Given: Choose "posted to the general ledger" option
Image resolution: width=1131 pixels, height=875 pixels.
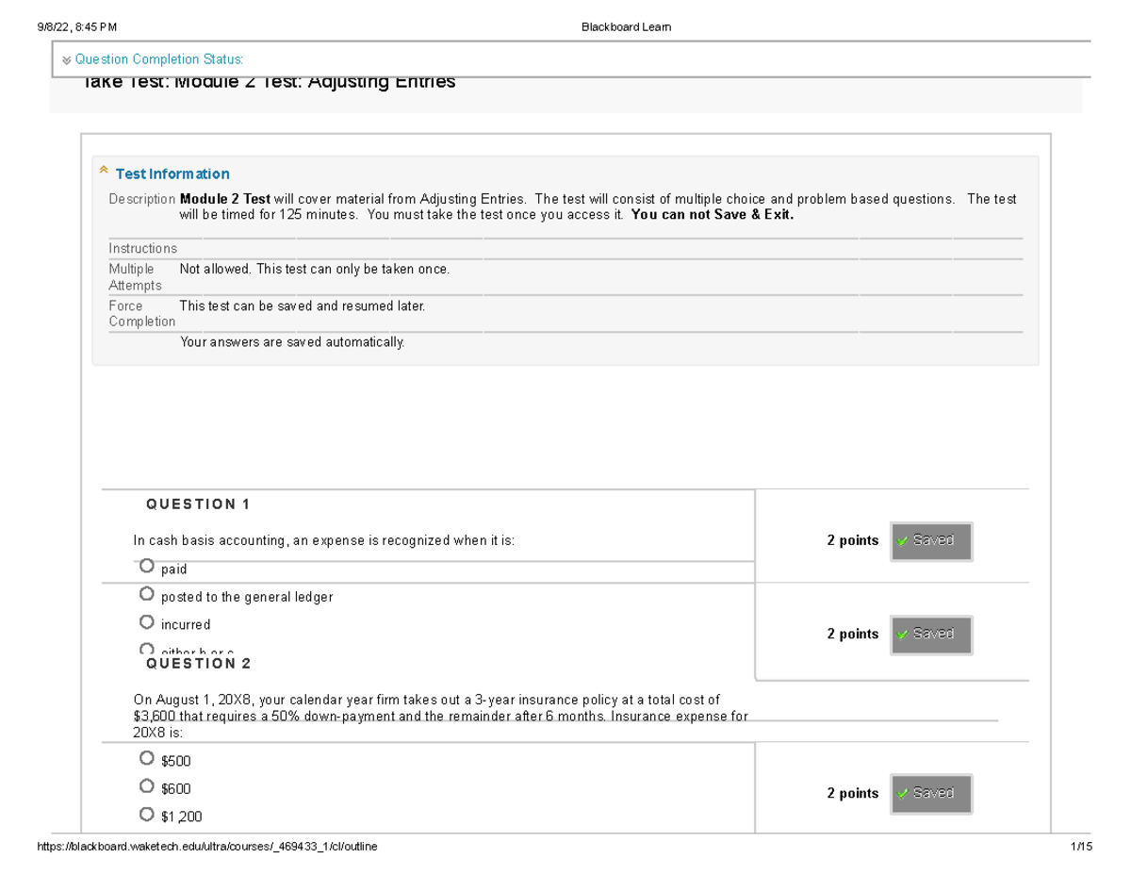Looking at the screenshot, I should click(147, 593).
